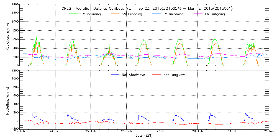Click the -200 y-axis tick value
The width and height of the screenshot is (277, 138).
click(x=15, y=128)
